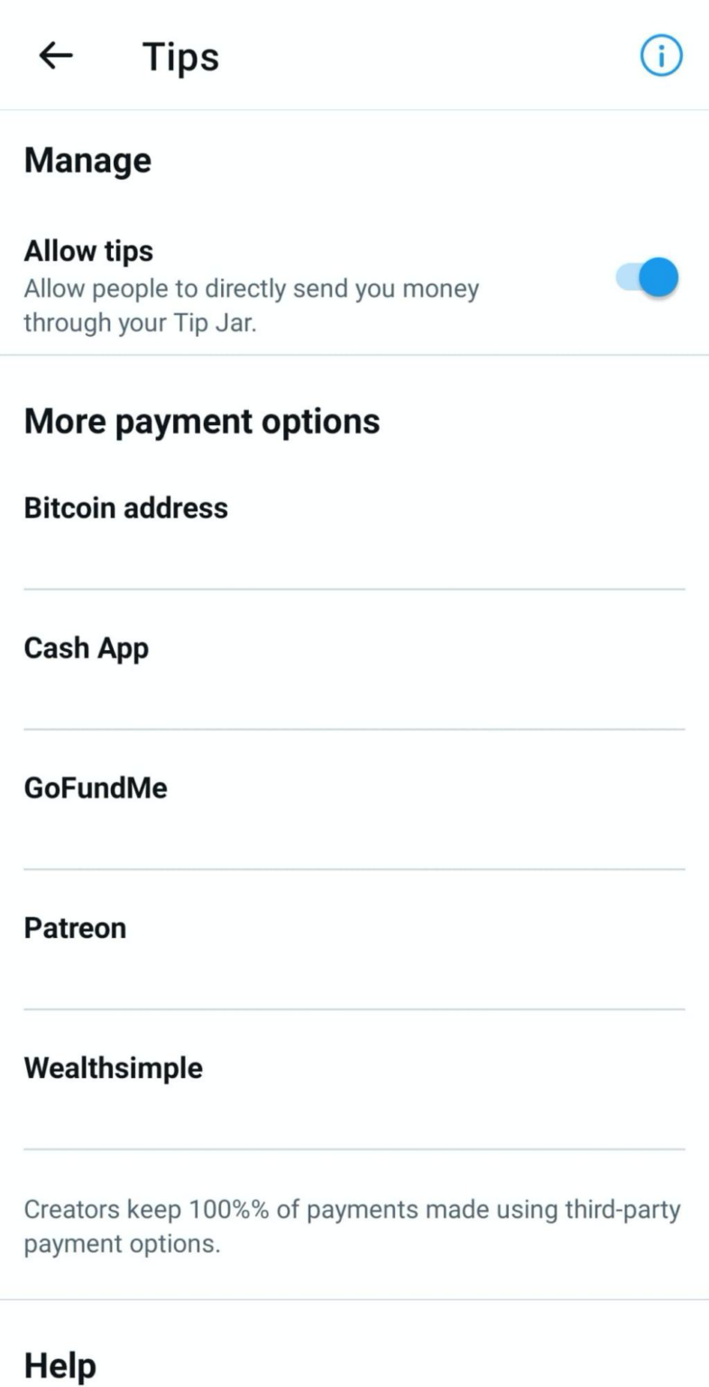The width and height of the screenshot is (709, 1387).
Task: Select the Bitcoin address label
Action: (125, 507)
